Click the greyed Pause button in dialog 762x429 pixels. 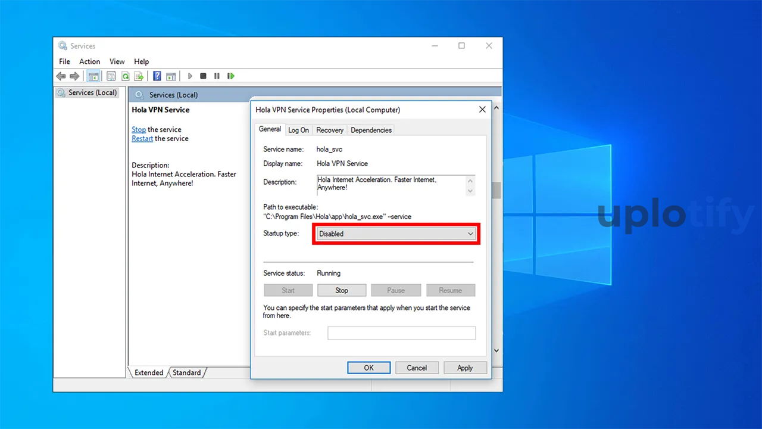pyautogui.click(x=396, y=290)
